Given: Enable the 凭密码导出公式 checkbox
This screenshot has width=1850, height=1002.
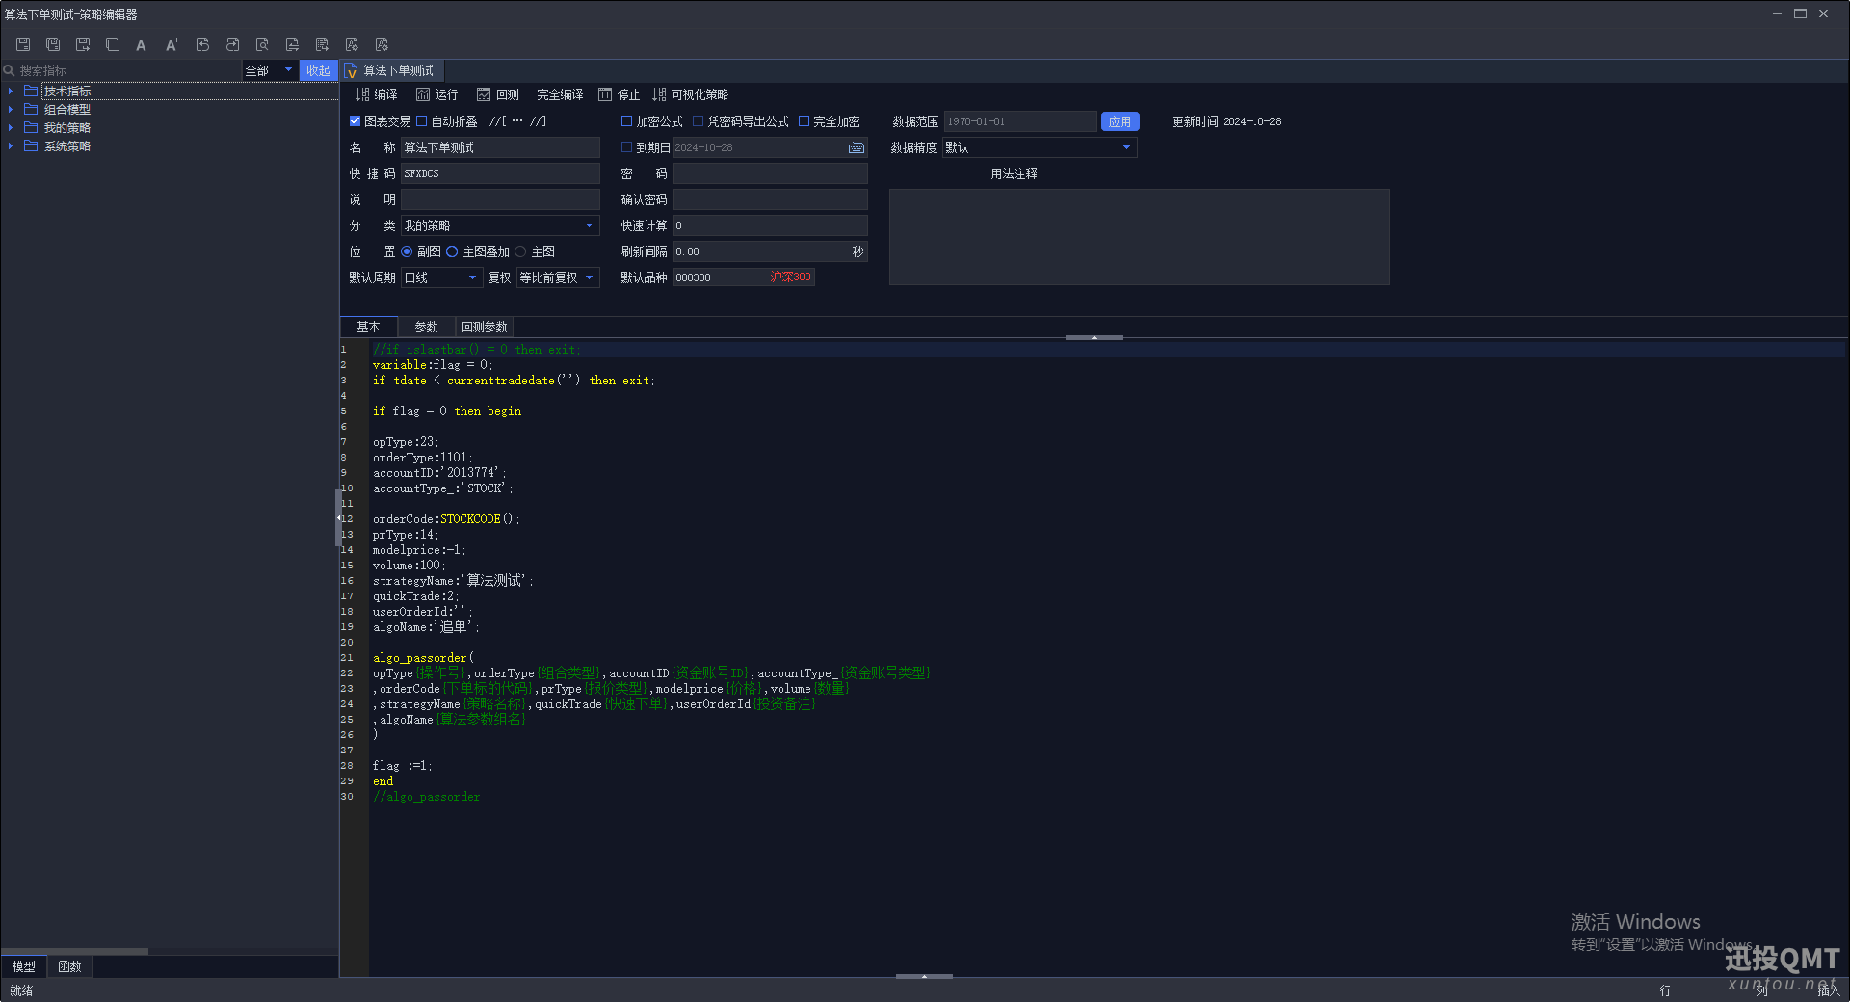Looking at the screenshot, I should (x=698, y=121).
